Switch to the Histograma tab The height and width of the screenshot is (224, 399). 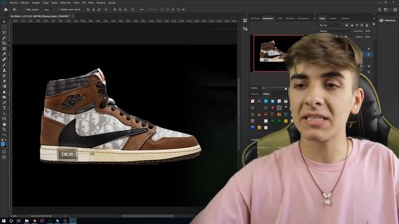click(303, 19)
